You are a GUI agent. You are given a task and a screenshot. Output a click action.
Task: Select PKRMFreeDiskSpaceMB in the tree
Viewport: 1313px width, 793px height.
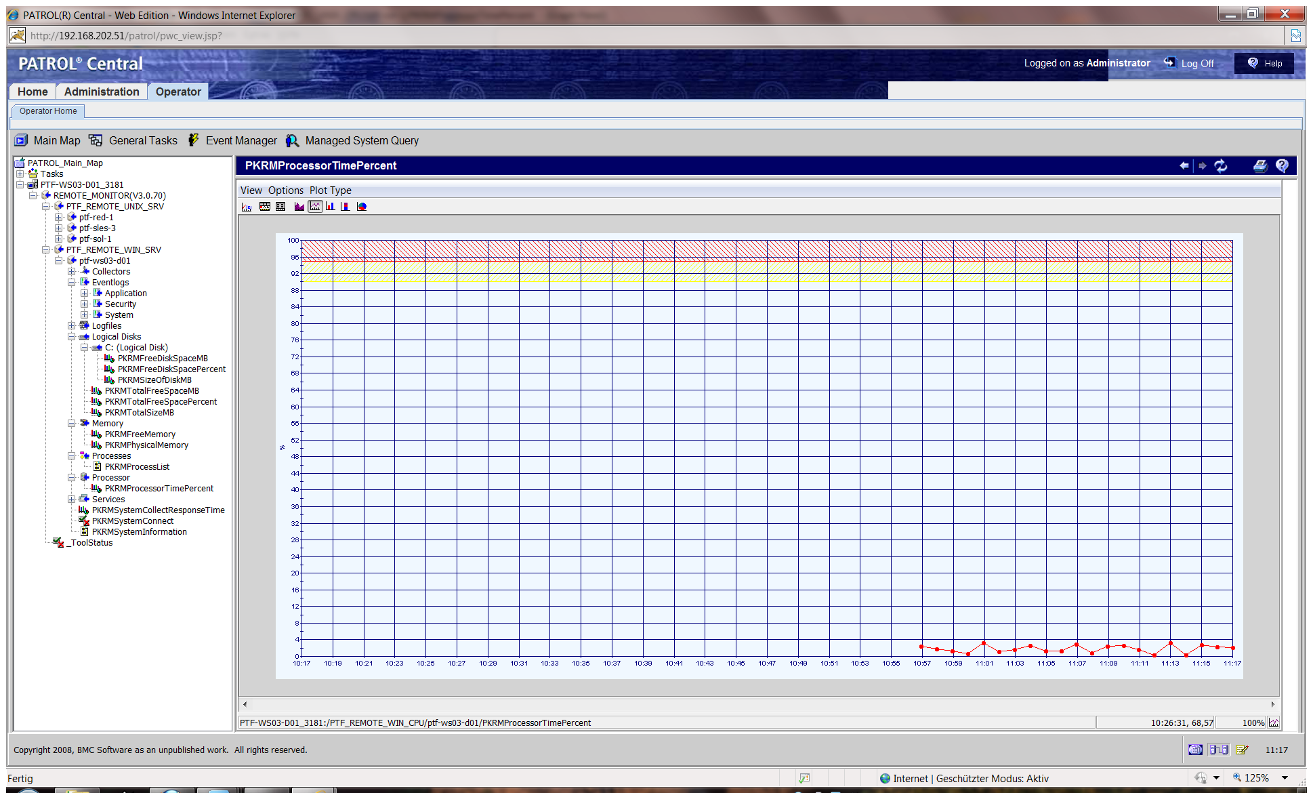(163, 359)
